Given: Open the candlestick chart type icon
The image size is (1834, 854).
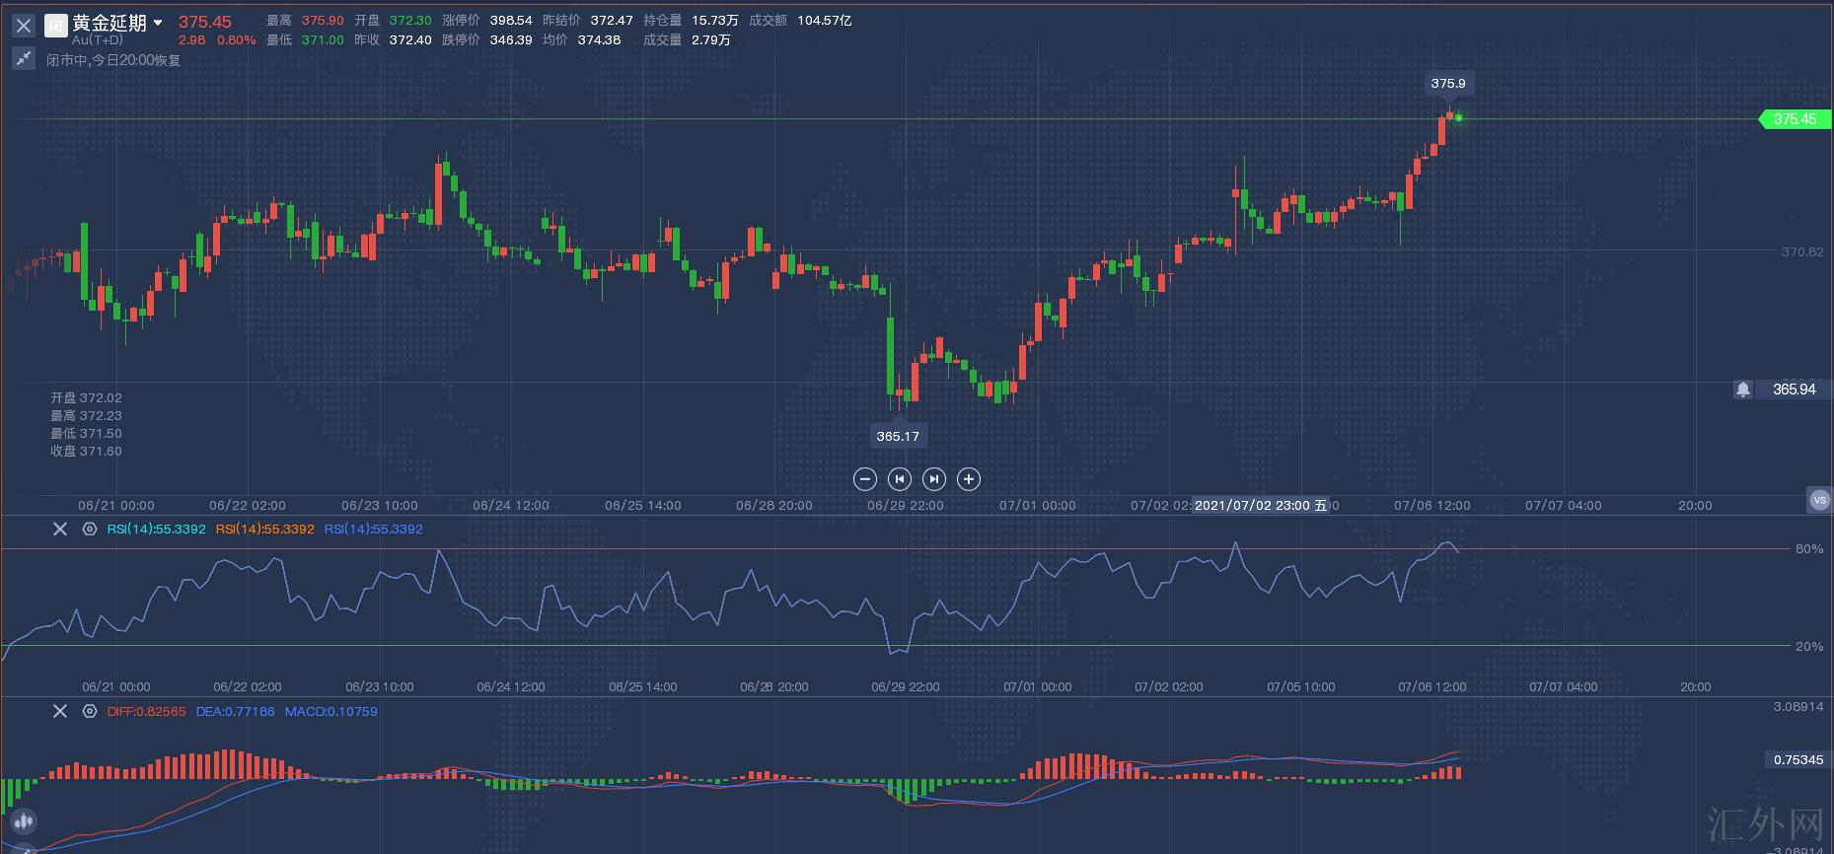Looking at the screenshot, I should 23,820.
